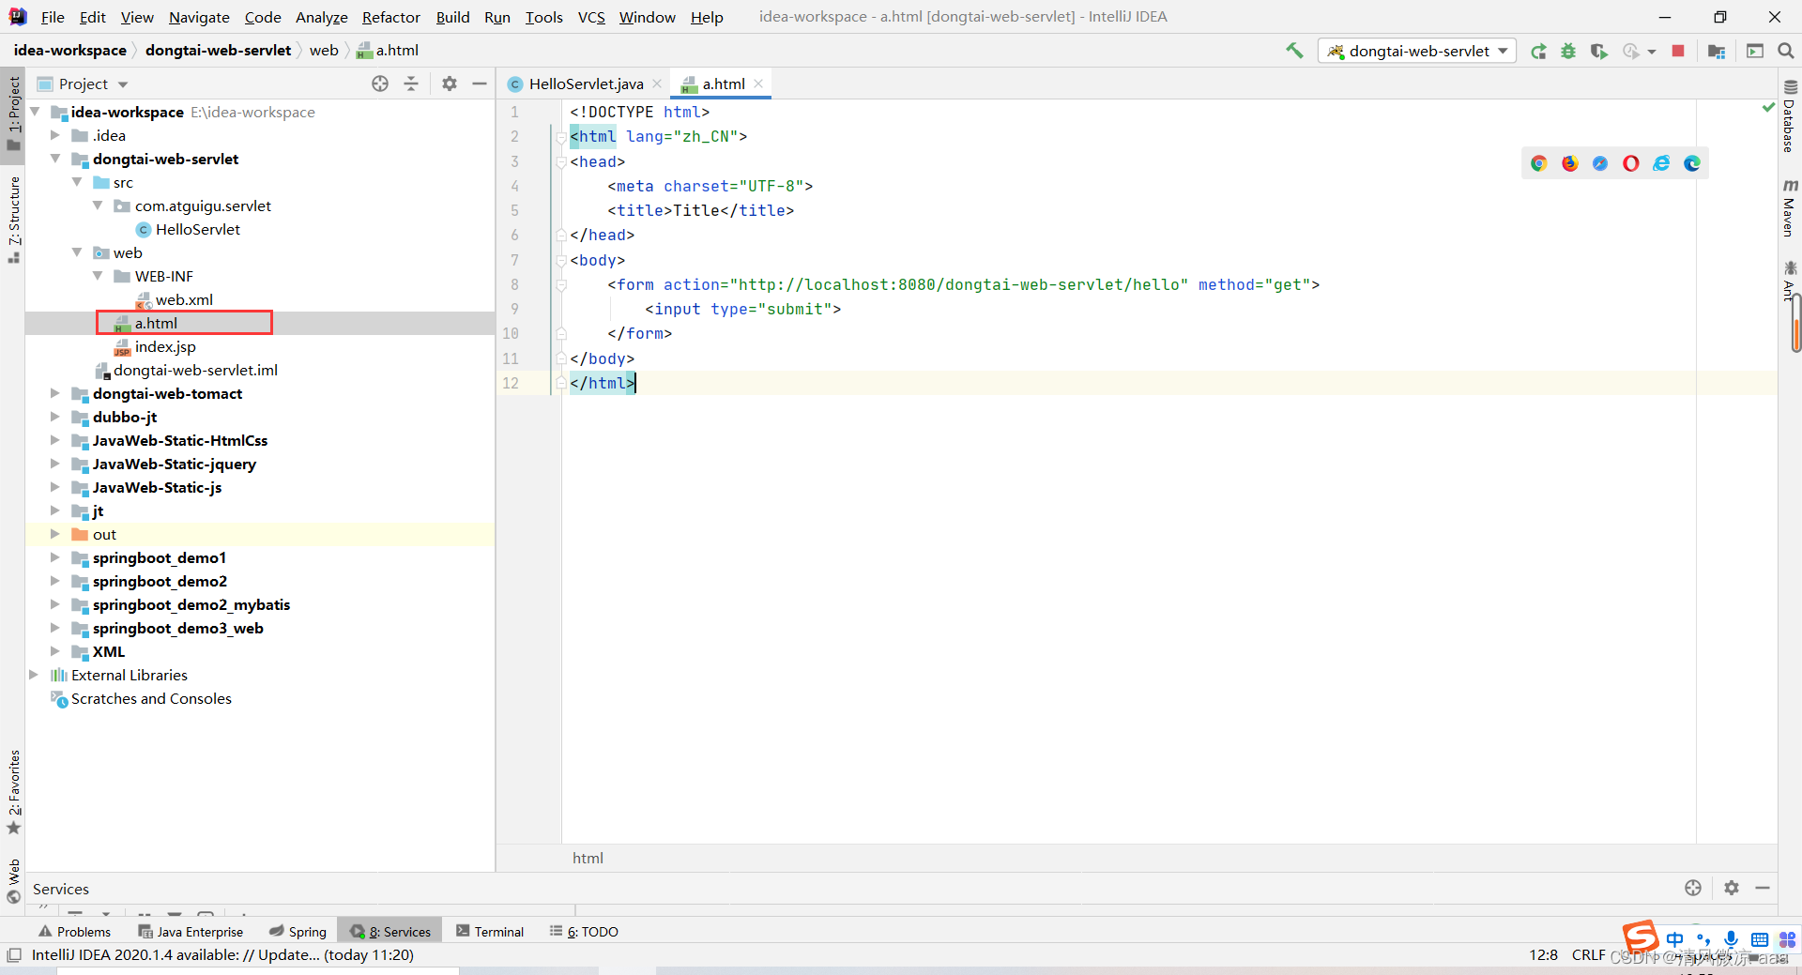Hide the Project panel with minus icon

point(480,84)
